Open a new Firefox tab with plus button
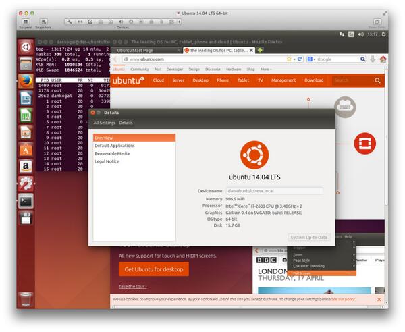The image size is (405, 332). click(260, 50)
